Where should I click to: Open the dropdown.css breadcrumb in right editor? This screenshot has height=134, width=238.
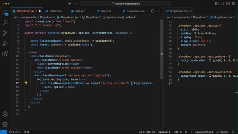[x=221, y=17]
